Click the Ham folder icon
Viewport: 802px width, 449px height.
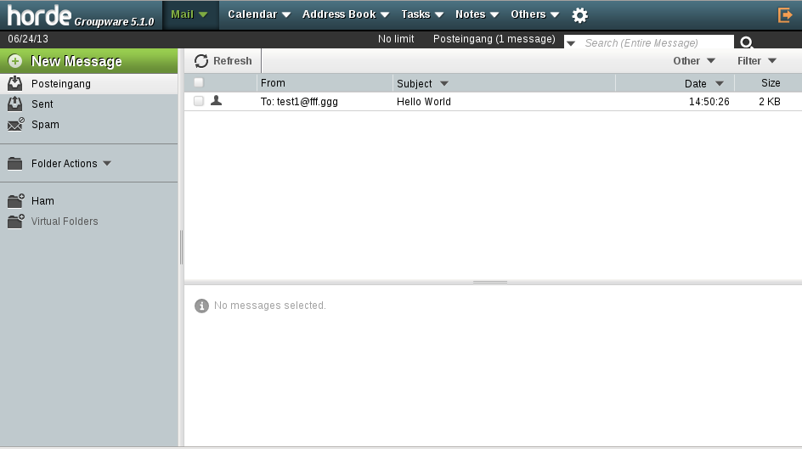15,201
